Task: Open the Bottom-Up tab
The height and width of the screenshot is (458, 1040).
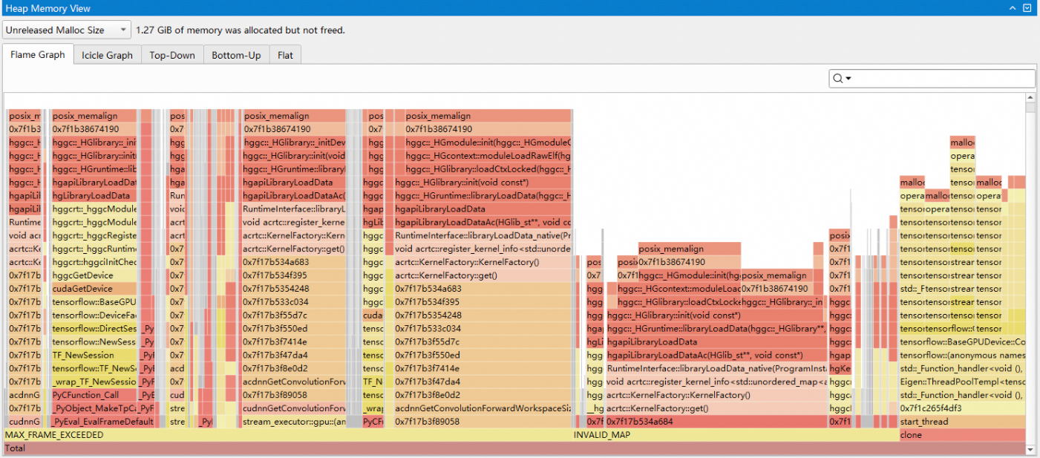Action: [x=236, y=55]
